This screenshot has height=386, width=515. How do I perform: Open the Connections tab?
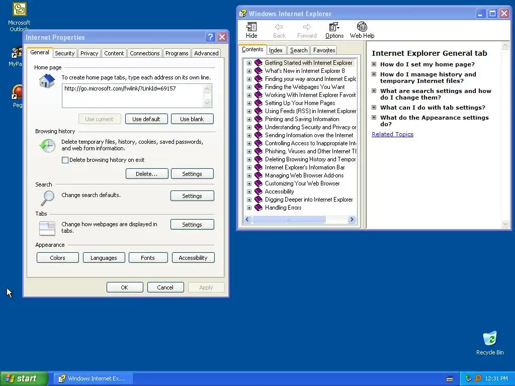pyautogui.click(x=144, y=53)
